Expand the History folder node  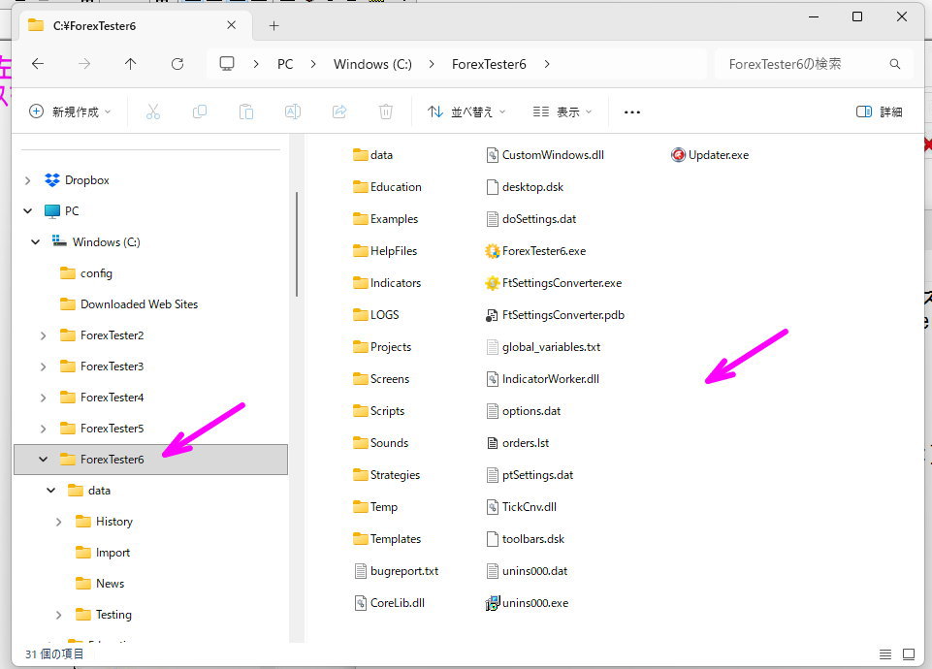[x=59, y=522]
